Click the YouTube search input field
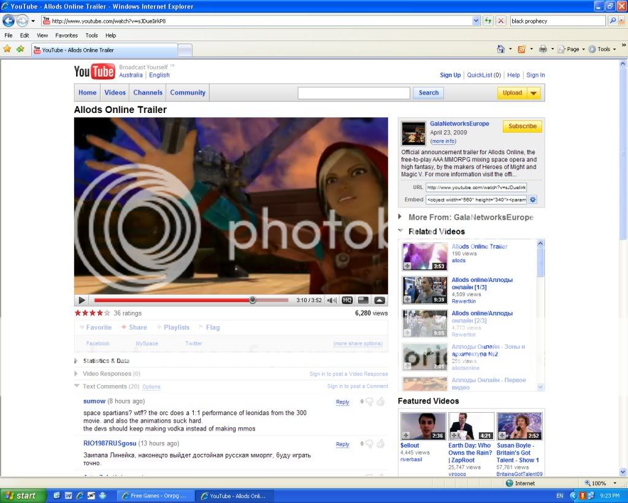This screenshot has height=503, width=628. (x=353, y=93)
